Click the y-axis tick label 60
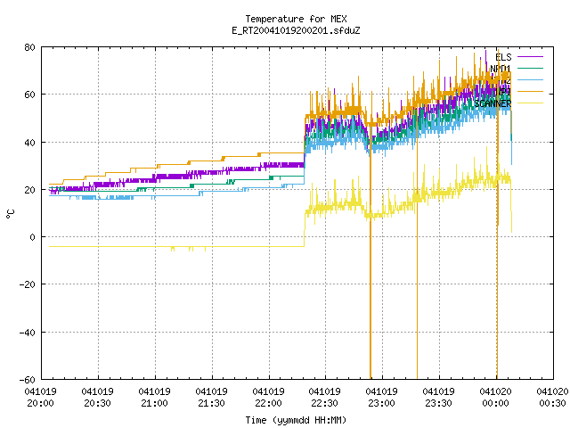This screenshot has height=428, width=570. (x=29, y=95)
